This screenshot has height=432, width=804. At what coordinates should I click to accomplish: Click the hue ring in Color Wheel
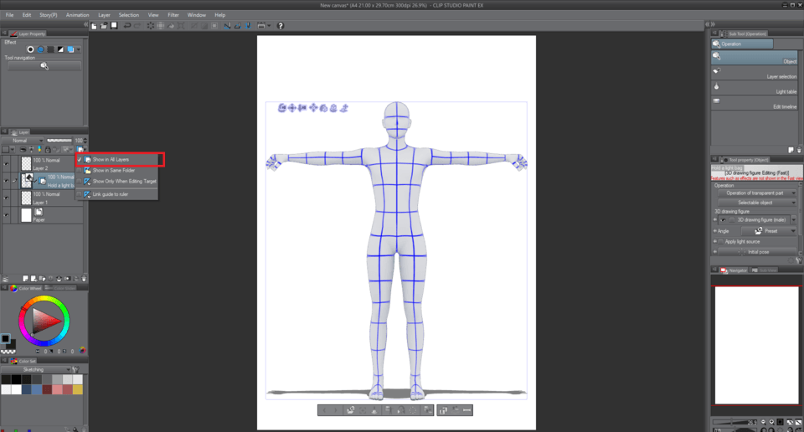[44, 298]
